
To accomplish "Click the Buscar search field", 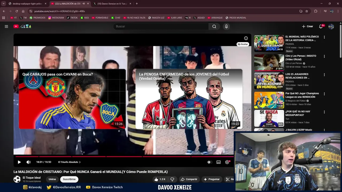I will 161,26.
